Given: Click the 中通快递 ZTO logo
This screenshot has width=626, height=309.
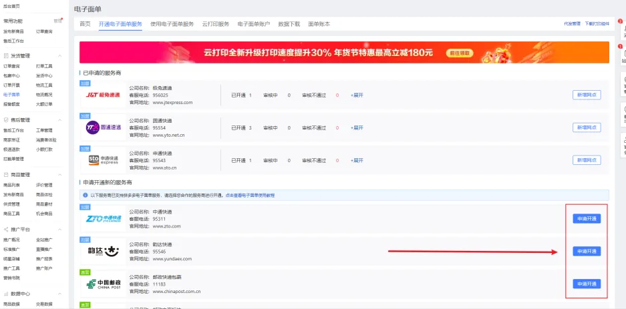Looking at the screenshot, I should click(103, 219).
